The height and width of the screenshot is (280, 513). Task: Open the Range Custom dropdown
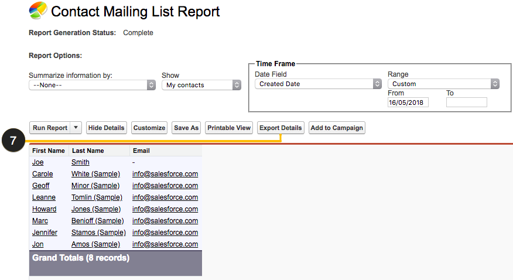point(444,84)
